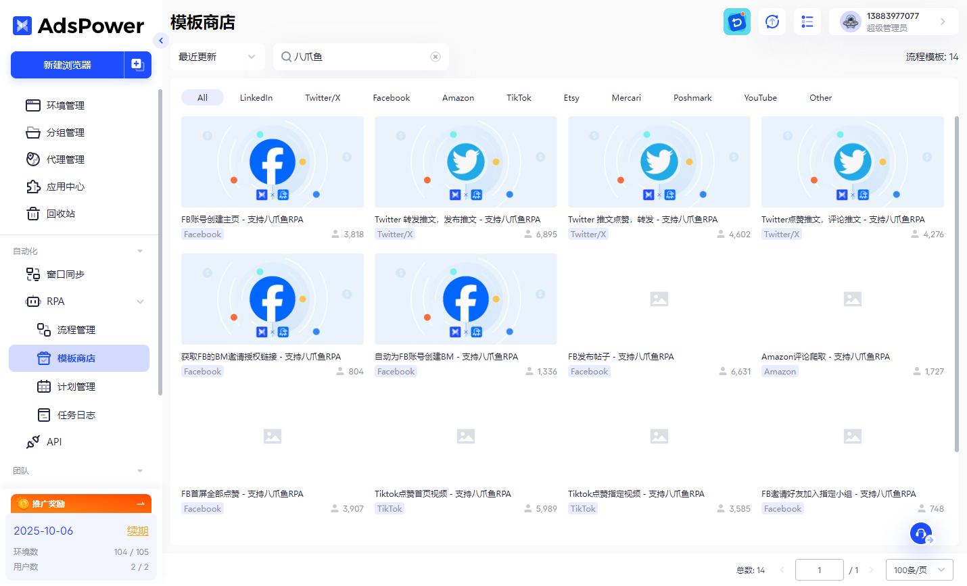The width and height of the screenshot is (967, 586).
Task: Click the blue refresh-sync icon in header
Action: (737, 22)
